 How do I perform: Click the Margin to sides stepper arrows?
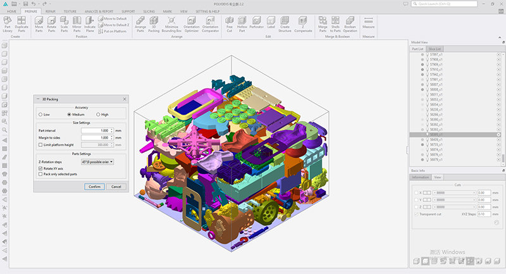[x=112, y=138]
